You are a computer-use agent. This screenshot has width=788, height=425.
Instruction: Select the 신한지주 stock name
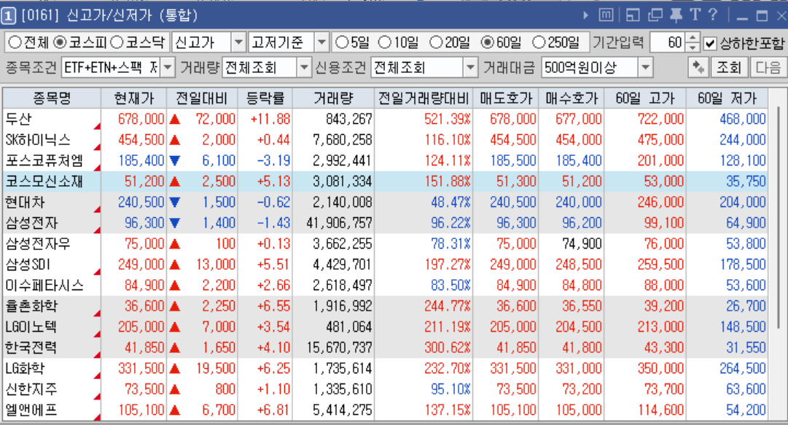click(x=31, y=389)
